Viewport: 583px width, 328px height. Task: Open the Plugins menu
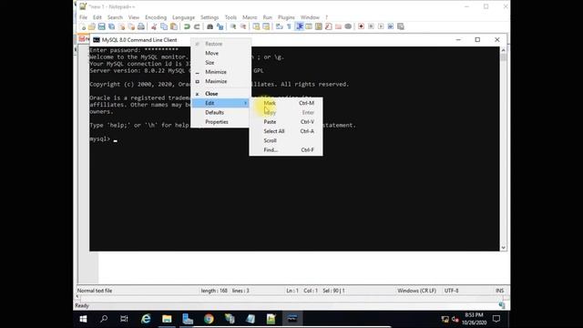[x=286, y=17]
